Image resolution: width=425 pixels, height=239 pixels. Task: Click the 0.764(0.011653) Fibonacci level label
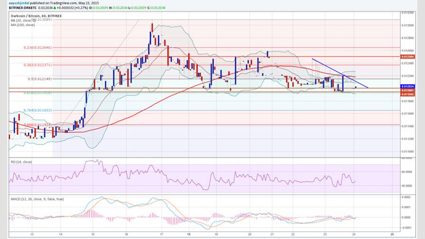38,110
